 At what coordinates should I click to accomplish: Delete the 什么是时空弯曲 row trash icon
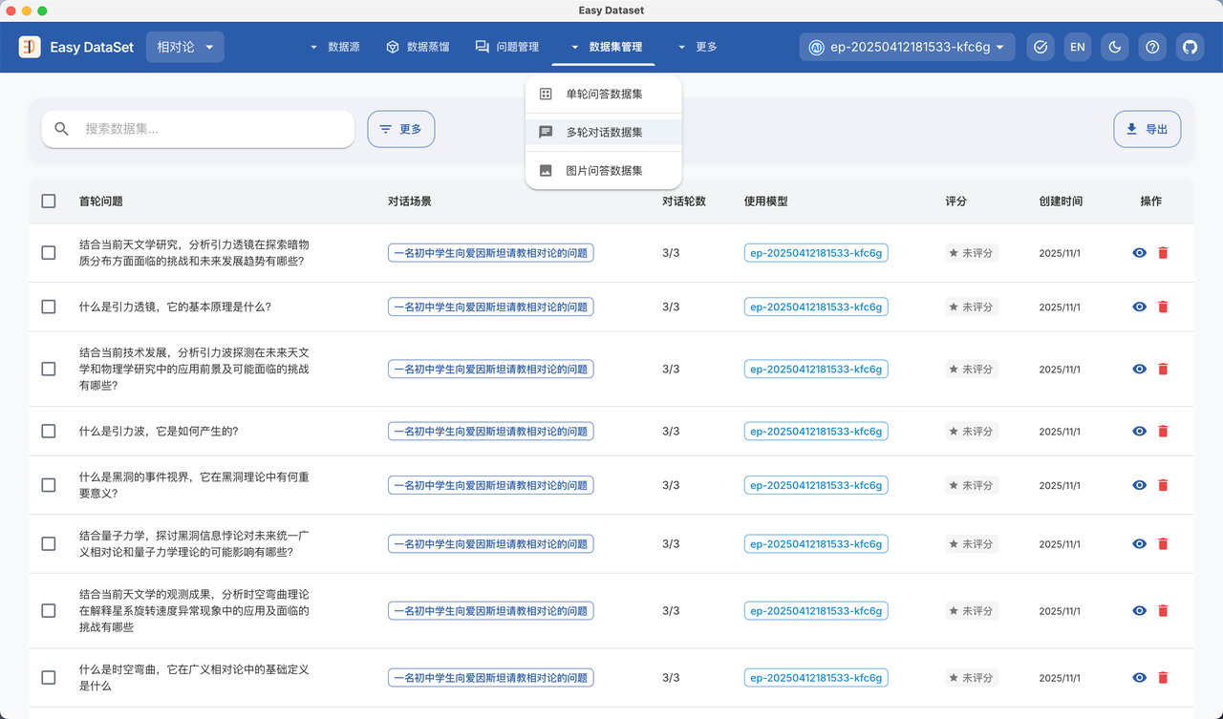(x=1163, y=677)
